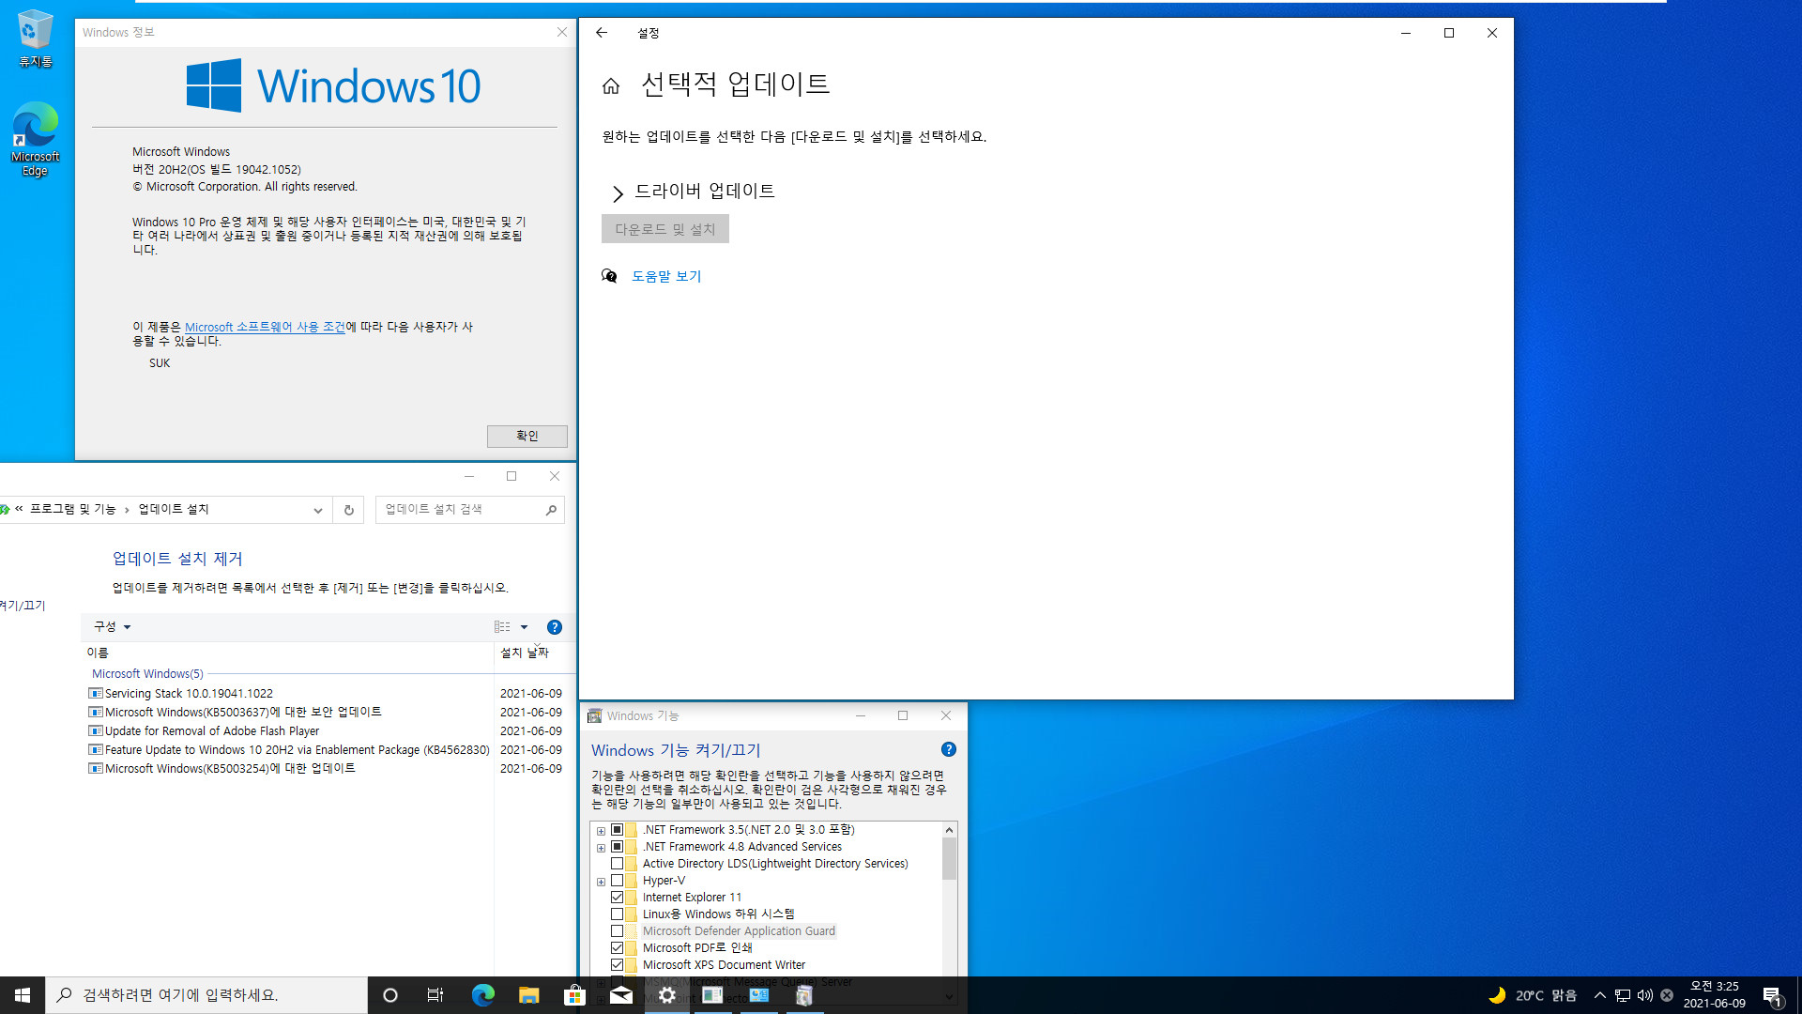Open the weather widget on taskbar
Image resolution: width=1802 pixels, height=1014 pixels.
coord(1533,995)
